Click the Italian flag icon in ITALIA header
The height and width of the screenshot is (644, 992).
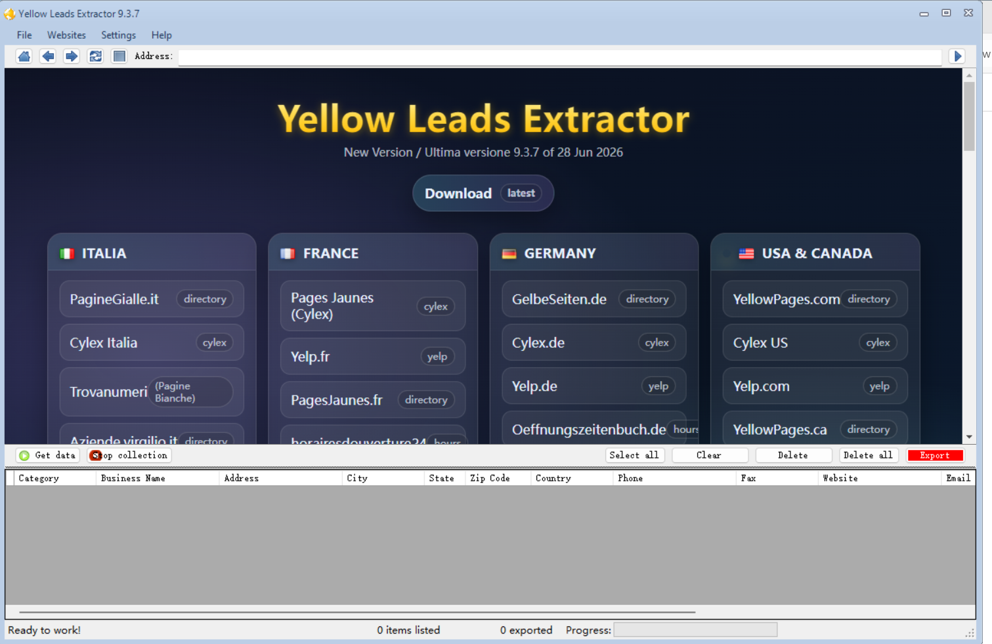click(x=67, y=254)
